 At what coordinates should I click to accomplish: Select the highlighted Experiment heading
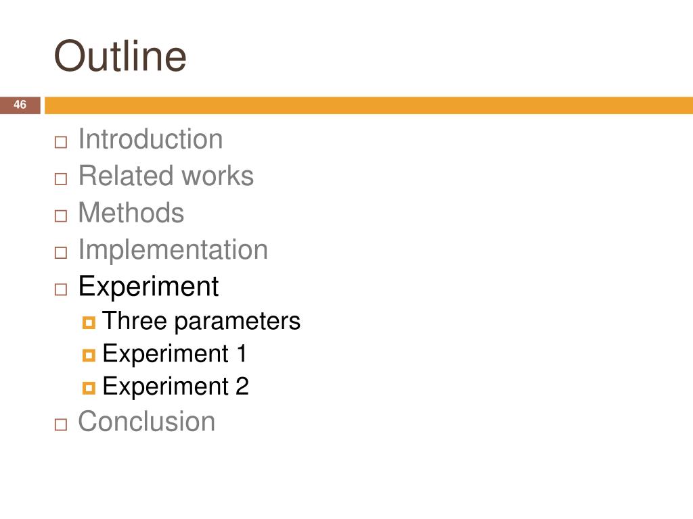[x=148, y=287]
